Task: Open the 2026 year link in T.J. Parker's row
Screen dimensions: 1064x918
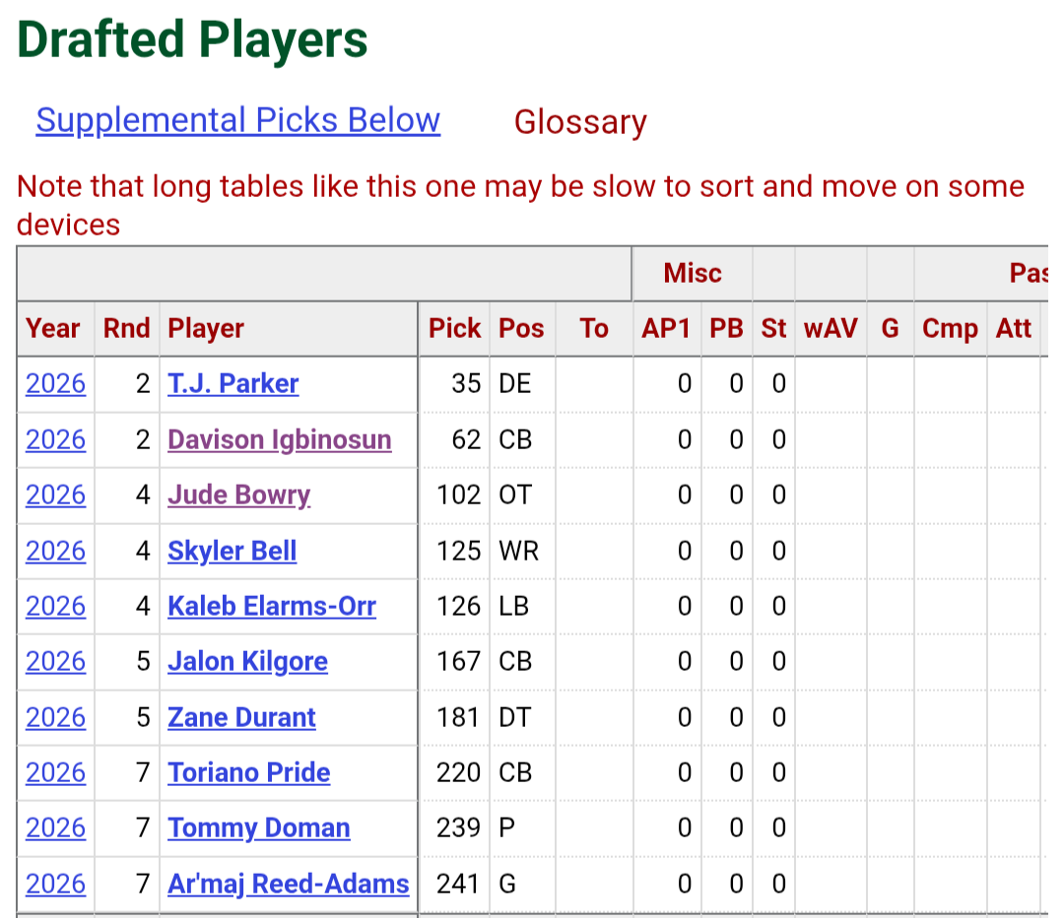Action: coord(55,384)
